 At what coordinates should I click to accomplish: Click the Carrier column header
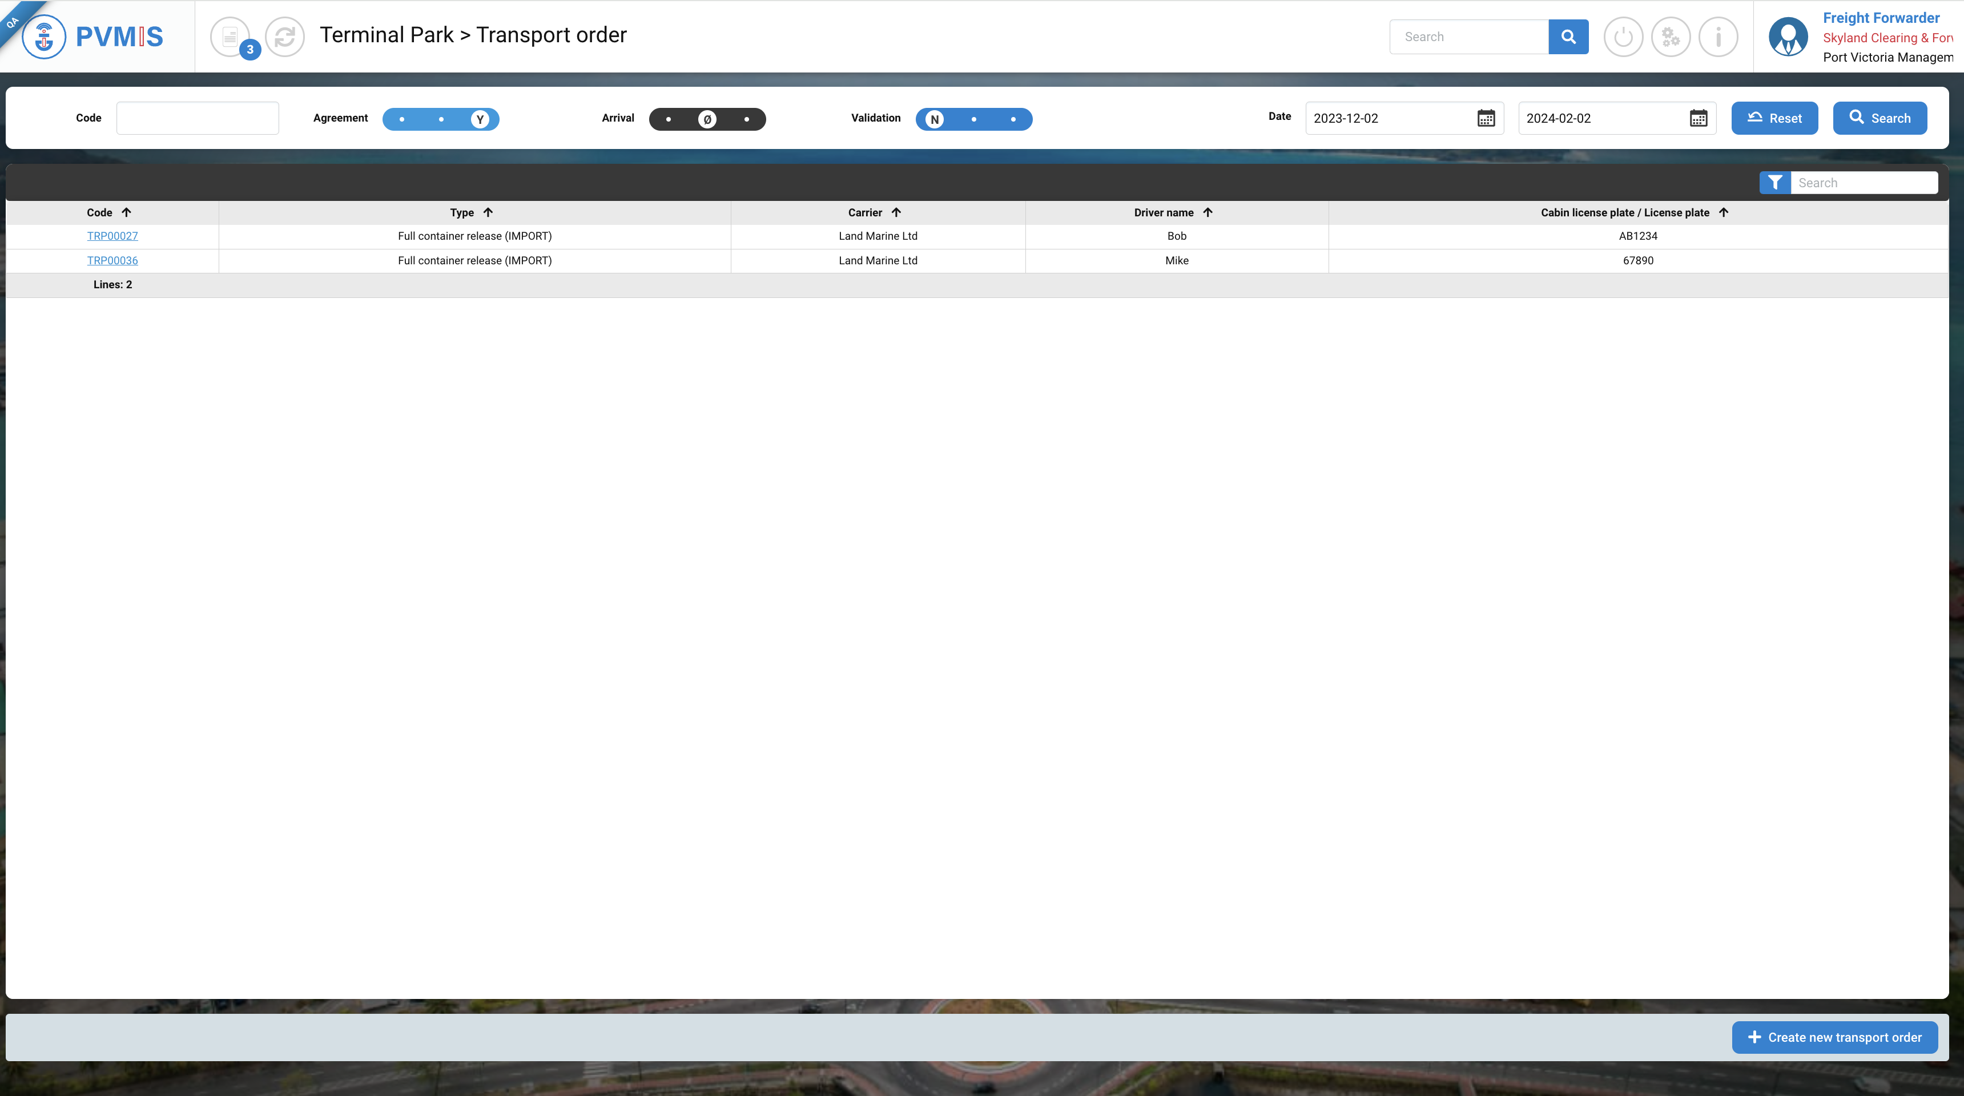(864, 213)
